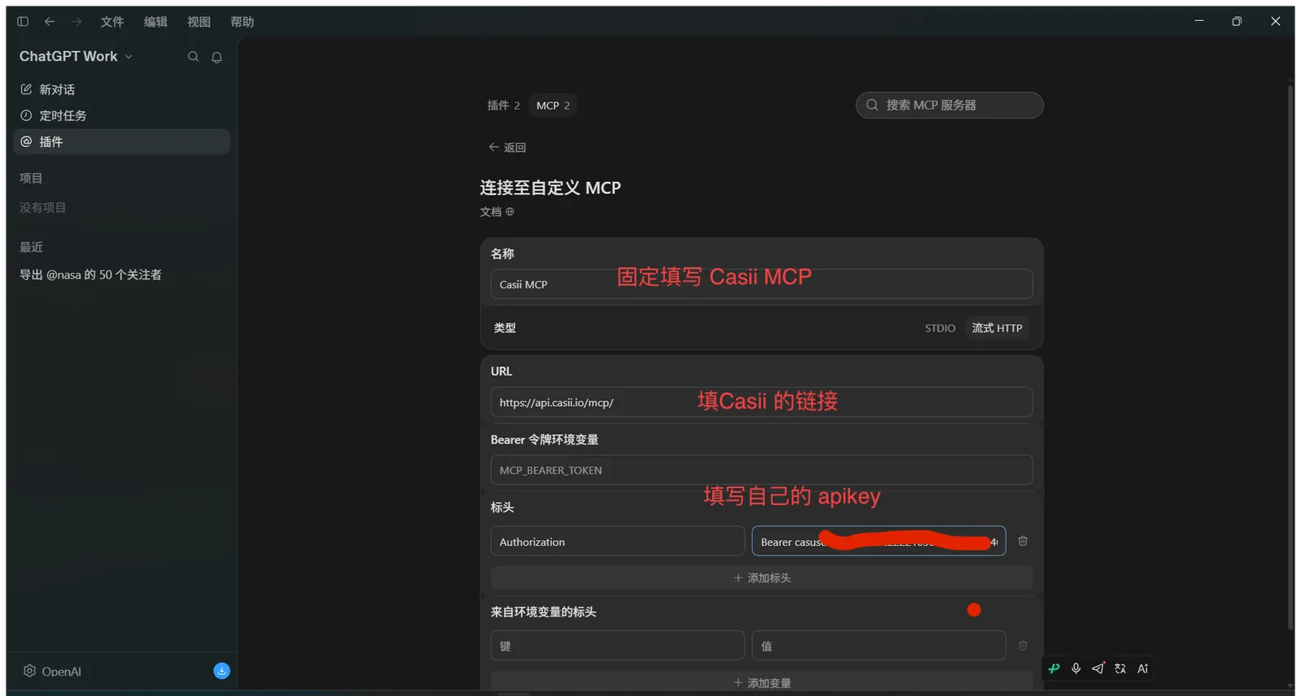
Task: Toggle the sidebar panel icon in title bar
Action: 23,22
